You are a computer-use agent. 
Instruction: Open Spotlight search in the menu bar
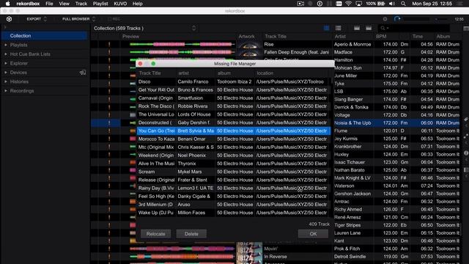pyautogui.click(x=403, y=4)
